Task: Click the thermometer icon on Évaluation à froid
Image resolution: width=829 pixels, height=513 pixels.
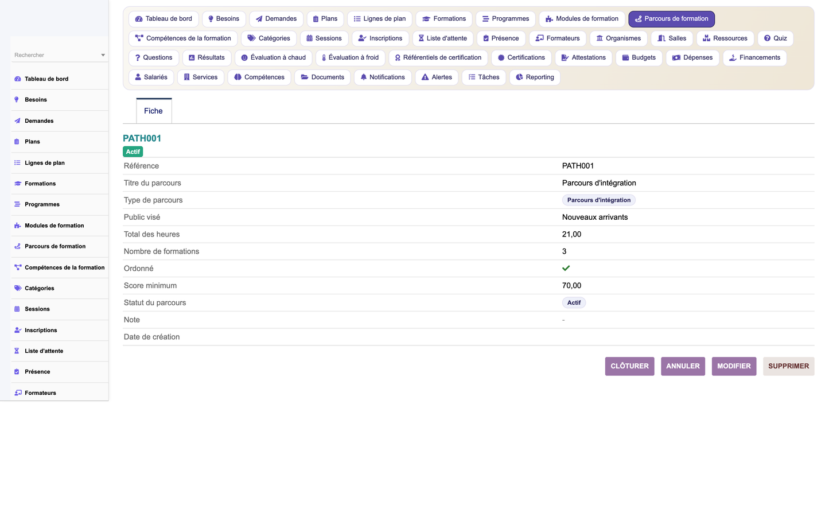Action: pos(324,57)
